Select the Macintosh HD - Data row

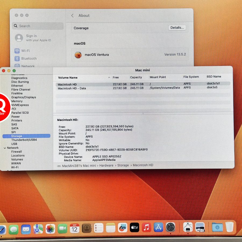click(143, 88)
